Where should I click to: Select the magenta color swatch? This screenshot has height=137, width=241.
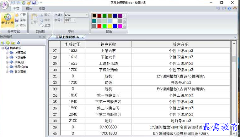click(x=120, y=26)
